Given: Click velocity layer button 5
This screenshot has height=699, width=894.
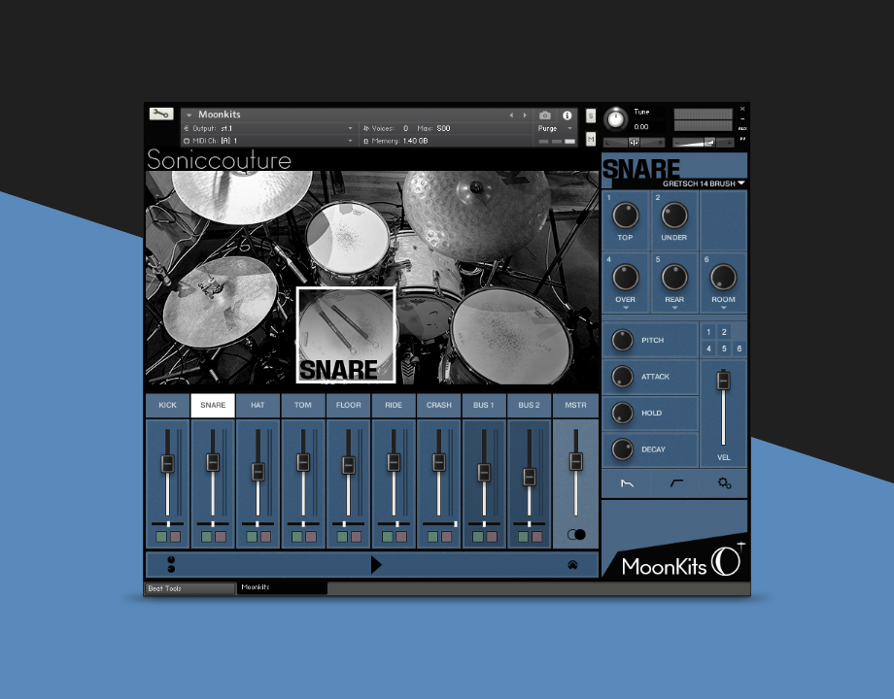Looking at the screenshot, I should coord(724,349).
